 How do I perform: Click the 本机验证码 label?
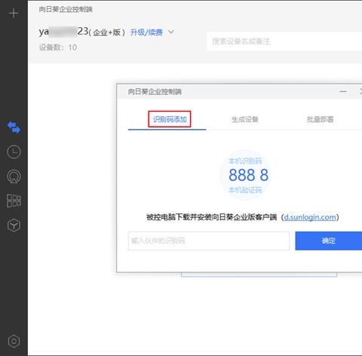pos(245,190)
